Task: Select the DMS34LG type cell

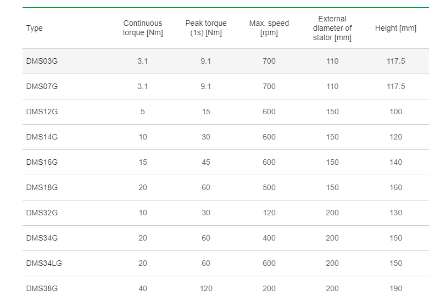Action: coord(44,263)
